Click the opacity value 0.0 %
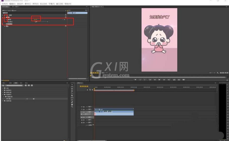The image size is (229, 141). click(36, 20)
